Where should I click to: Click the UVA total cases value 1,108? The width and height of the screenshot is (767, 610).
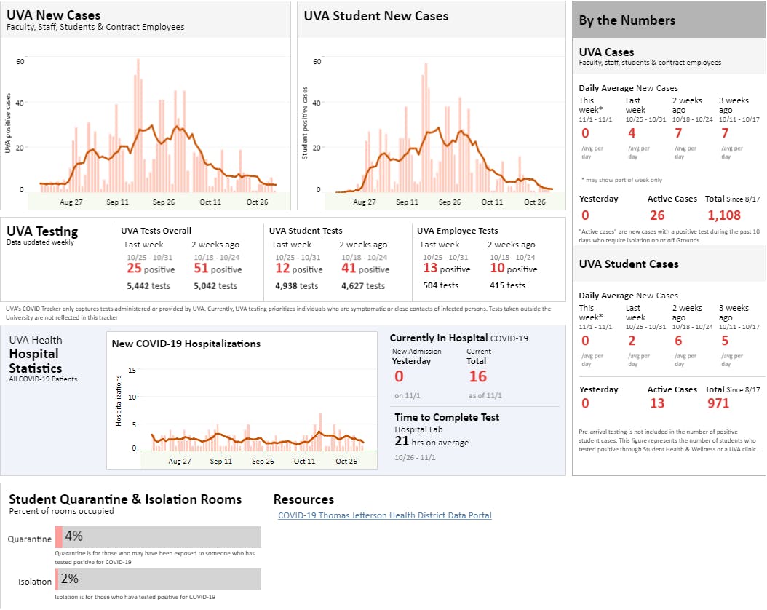(723, 215)
